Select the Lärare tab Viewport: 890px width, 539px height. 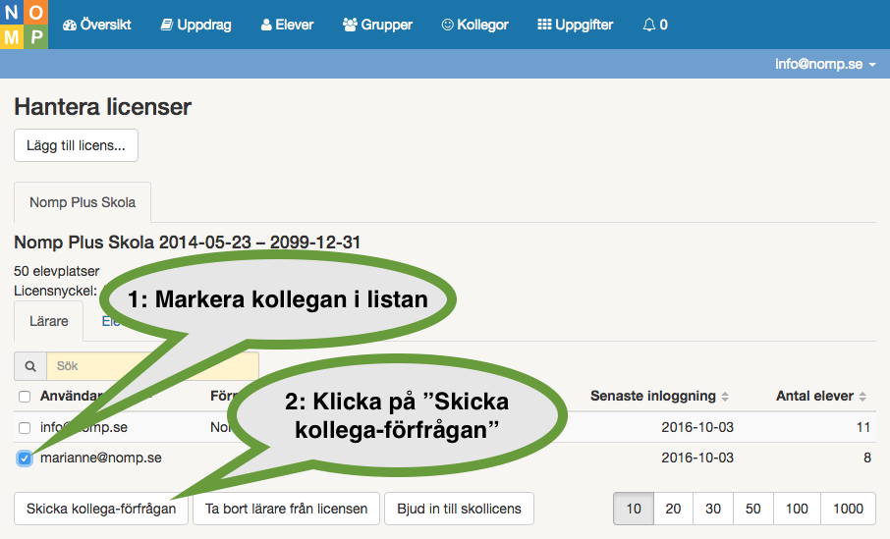point(49,321)
